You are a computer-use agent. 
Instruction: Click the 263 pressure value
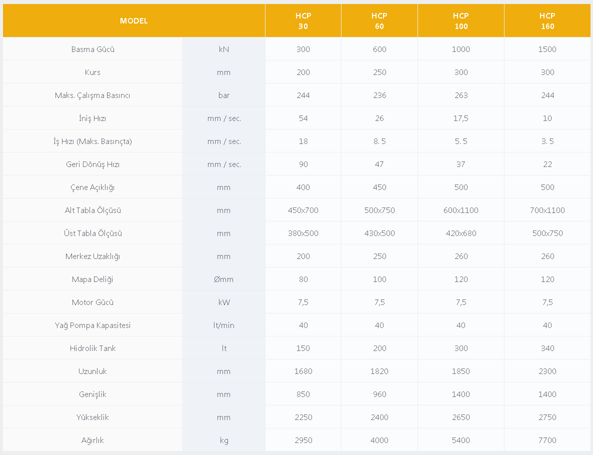(x=461, y=95)
